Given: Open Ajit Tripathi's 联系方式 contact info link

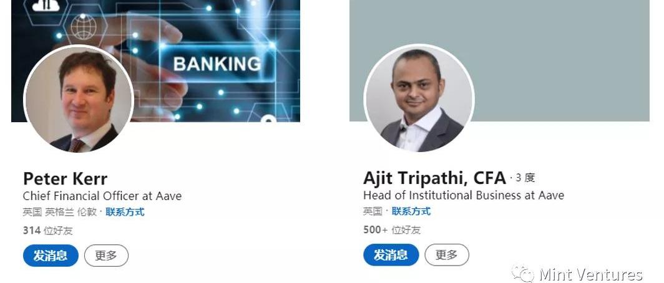Looking at the screenshot, I should [411, 211].
